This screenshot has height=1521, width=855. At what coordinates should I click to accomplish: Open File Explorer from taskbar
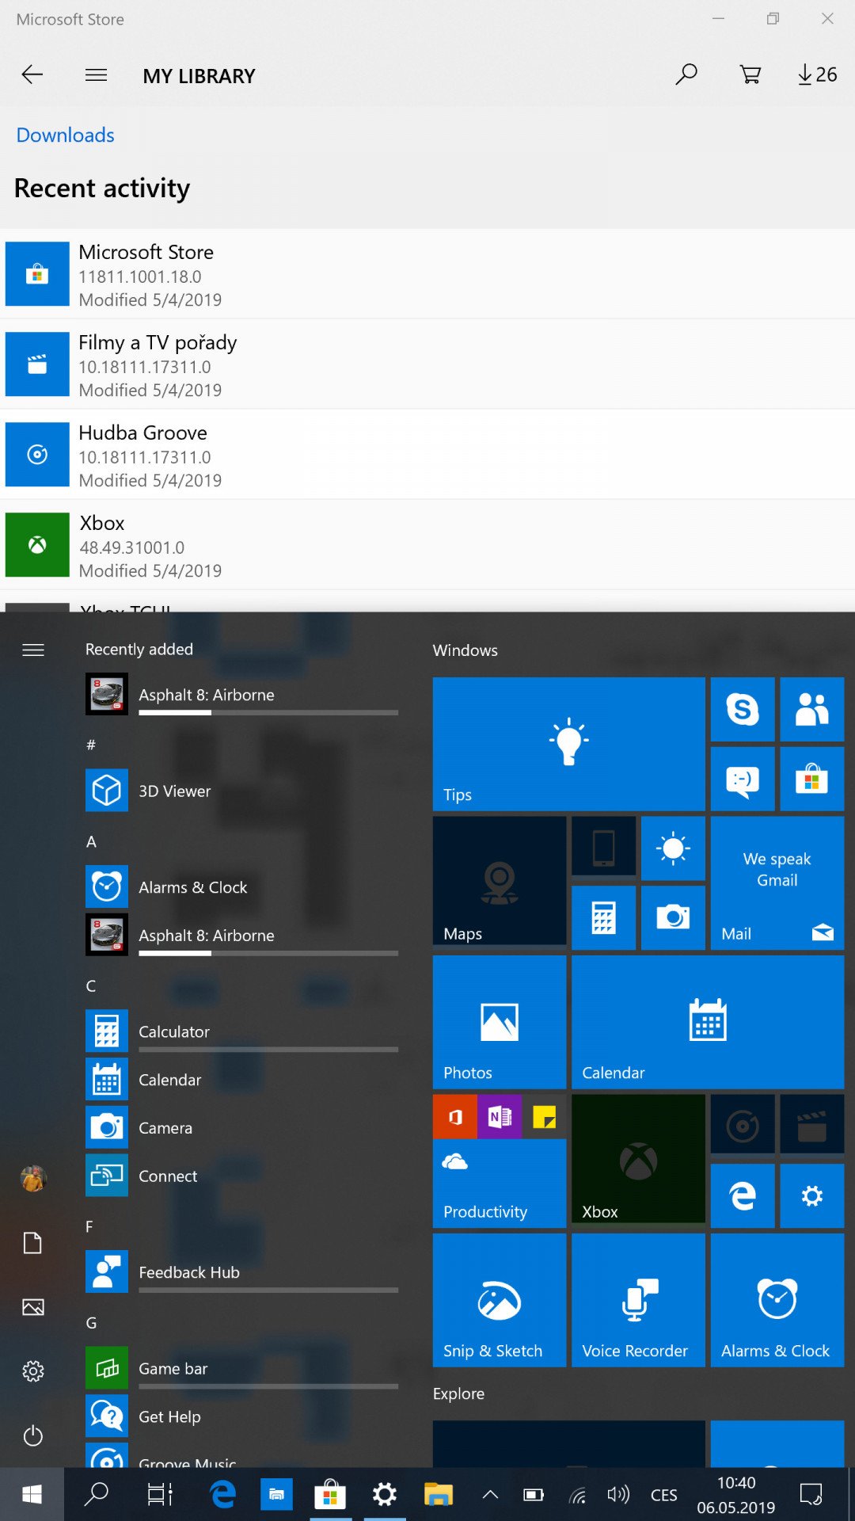tap(438, 1494)
